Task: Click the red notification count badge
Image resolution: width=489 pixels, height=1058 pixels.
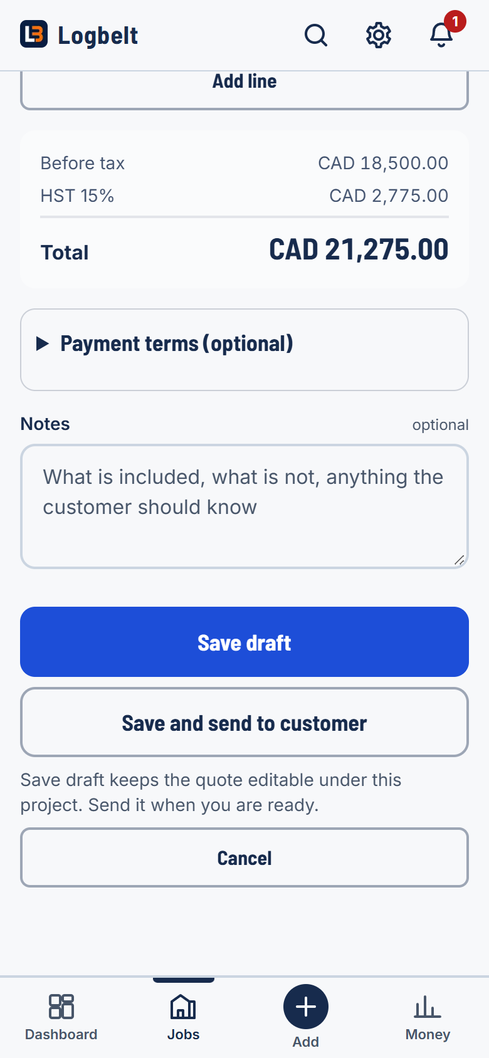Action: tap(455, 21)
